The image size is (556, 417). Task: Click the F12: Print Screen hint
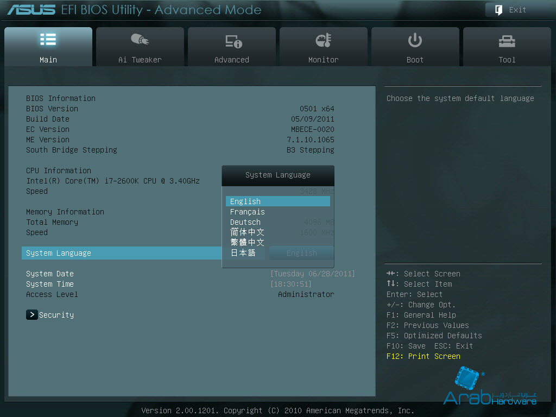[x=424, y=356]
